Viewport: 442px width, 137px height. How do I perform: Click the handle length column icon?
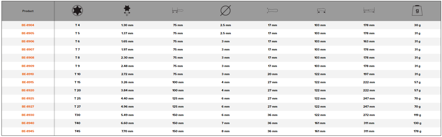[321, 11]
